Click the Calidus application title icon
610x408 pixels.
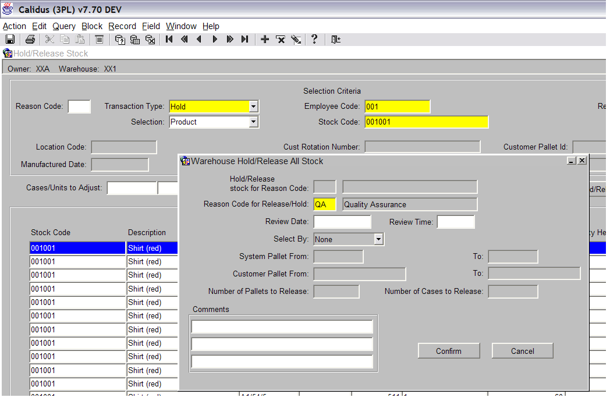coord(8,9)
